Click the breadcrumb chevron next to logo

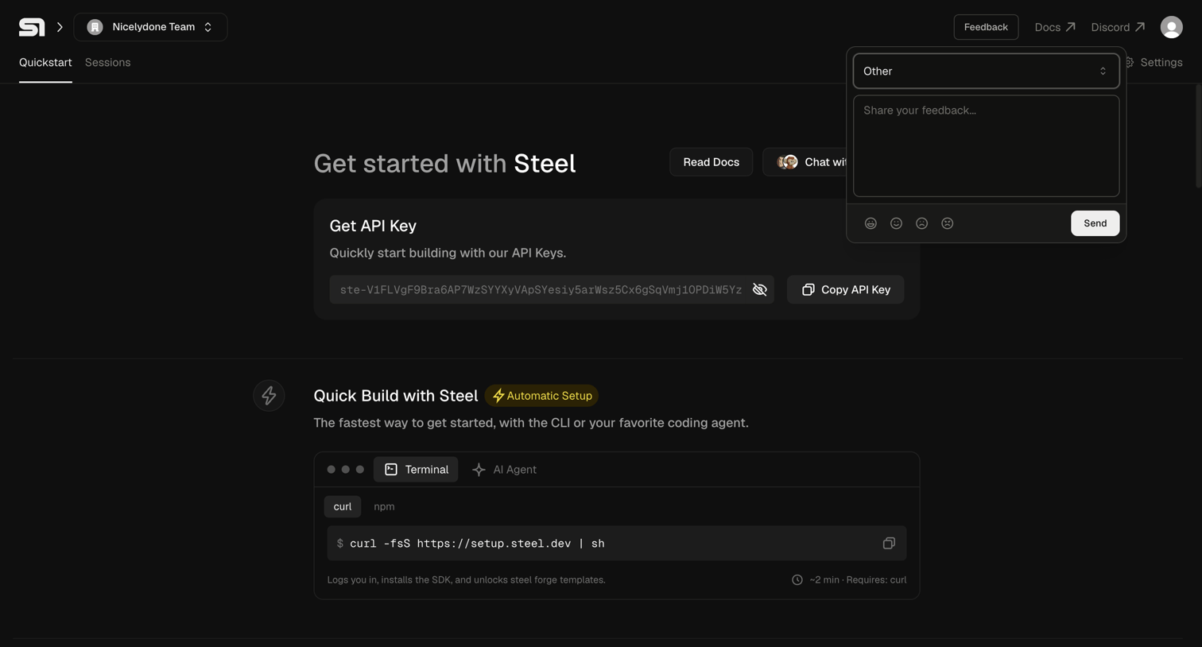(x=60, y=27)
